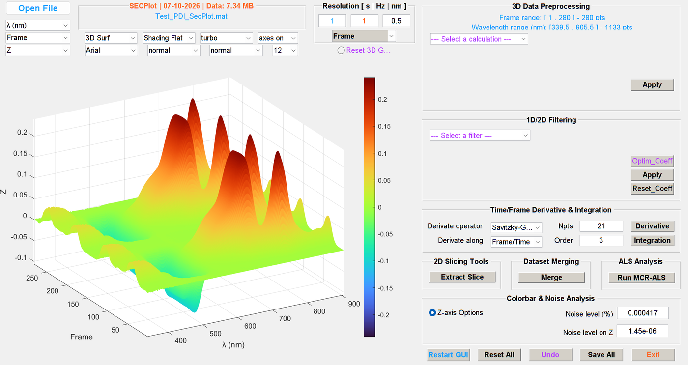Select the Z-axis Options radio button

pos(432,312)
